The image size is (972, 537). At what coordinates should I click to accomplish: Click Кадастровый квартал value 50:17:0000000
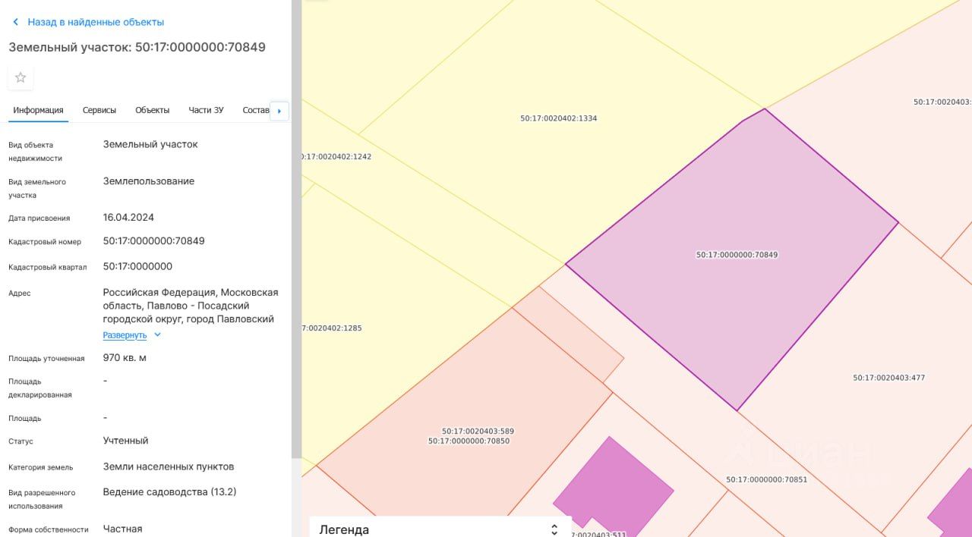tap(137, 267)
